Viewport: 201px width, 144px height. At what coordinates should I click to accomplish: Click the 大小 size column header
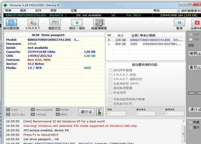(x=120, y=35)
